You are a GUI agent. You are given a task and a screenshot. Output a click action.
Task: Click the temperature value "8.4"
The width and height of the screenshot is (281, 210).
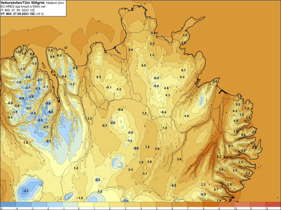(x=226, y=157)
